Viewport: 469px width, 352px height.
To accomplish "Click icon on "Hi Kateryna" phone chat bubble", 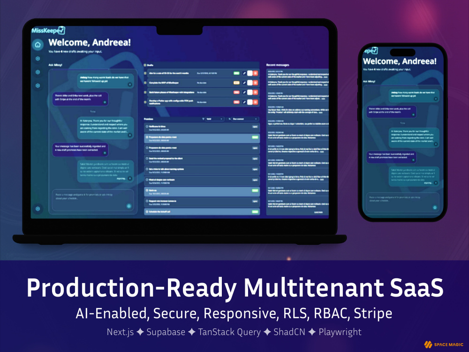I will [x=436, y=144].
